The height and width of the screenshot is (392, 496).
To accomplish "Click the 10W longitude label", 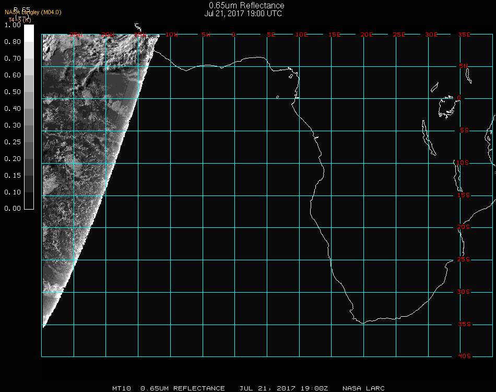I will click(172, 34).
